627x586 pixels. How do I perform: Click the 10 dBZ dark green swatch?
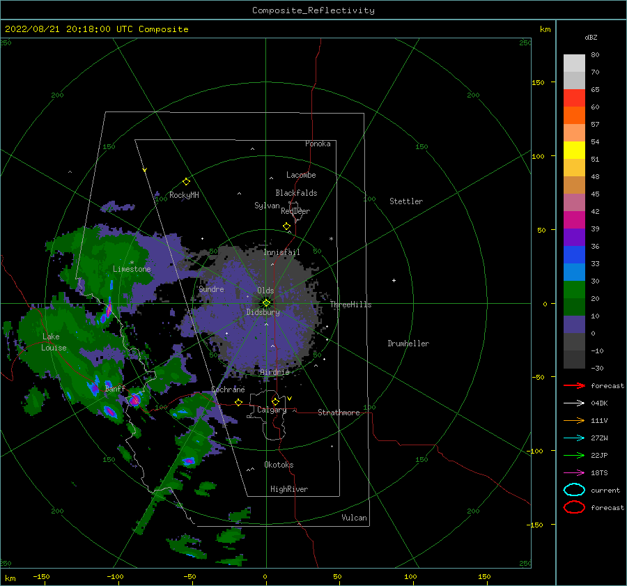(574, 307)
